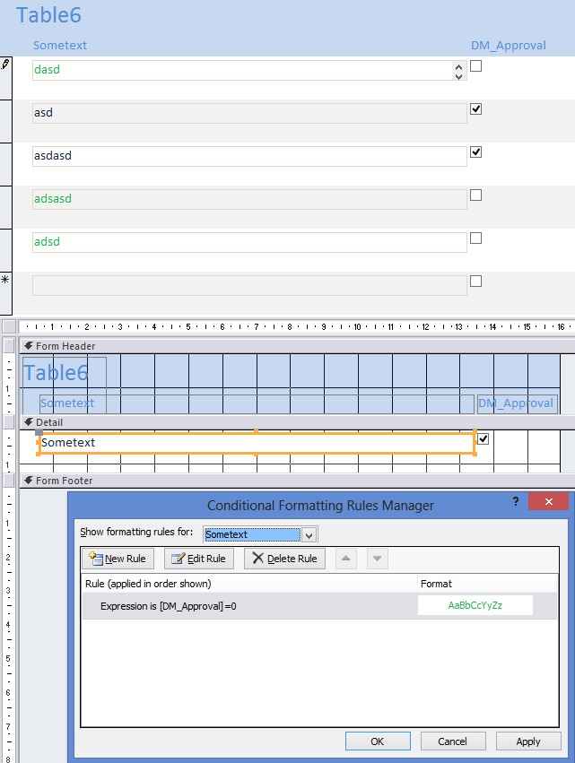Click the empty new-record text field

point(249,285)
